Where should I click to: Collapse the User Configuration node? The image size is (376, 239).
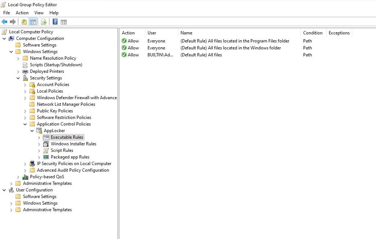point(4,190)
